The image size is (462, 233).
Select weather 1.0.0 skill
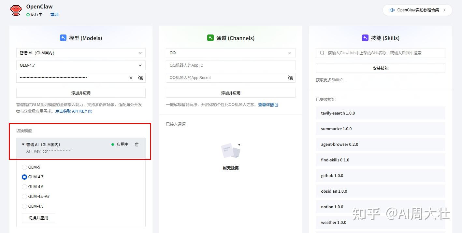pyautogui.click(x=381, y=223)
